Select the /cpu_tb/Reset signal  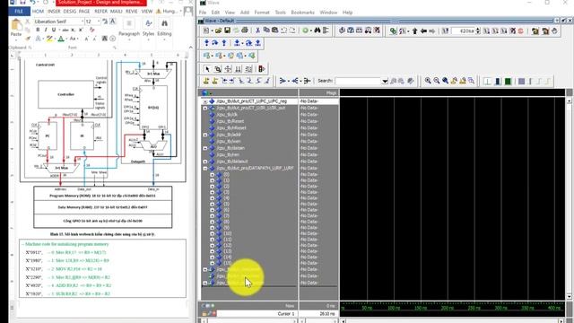(230, 121)
